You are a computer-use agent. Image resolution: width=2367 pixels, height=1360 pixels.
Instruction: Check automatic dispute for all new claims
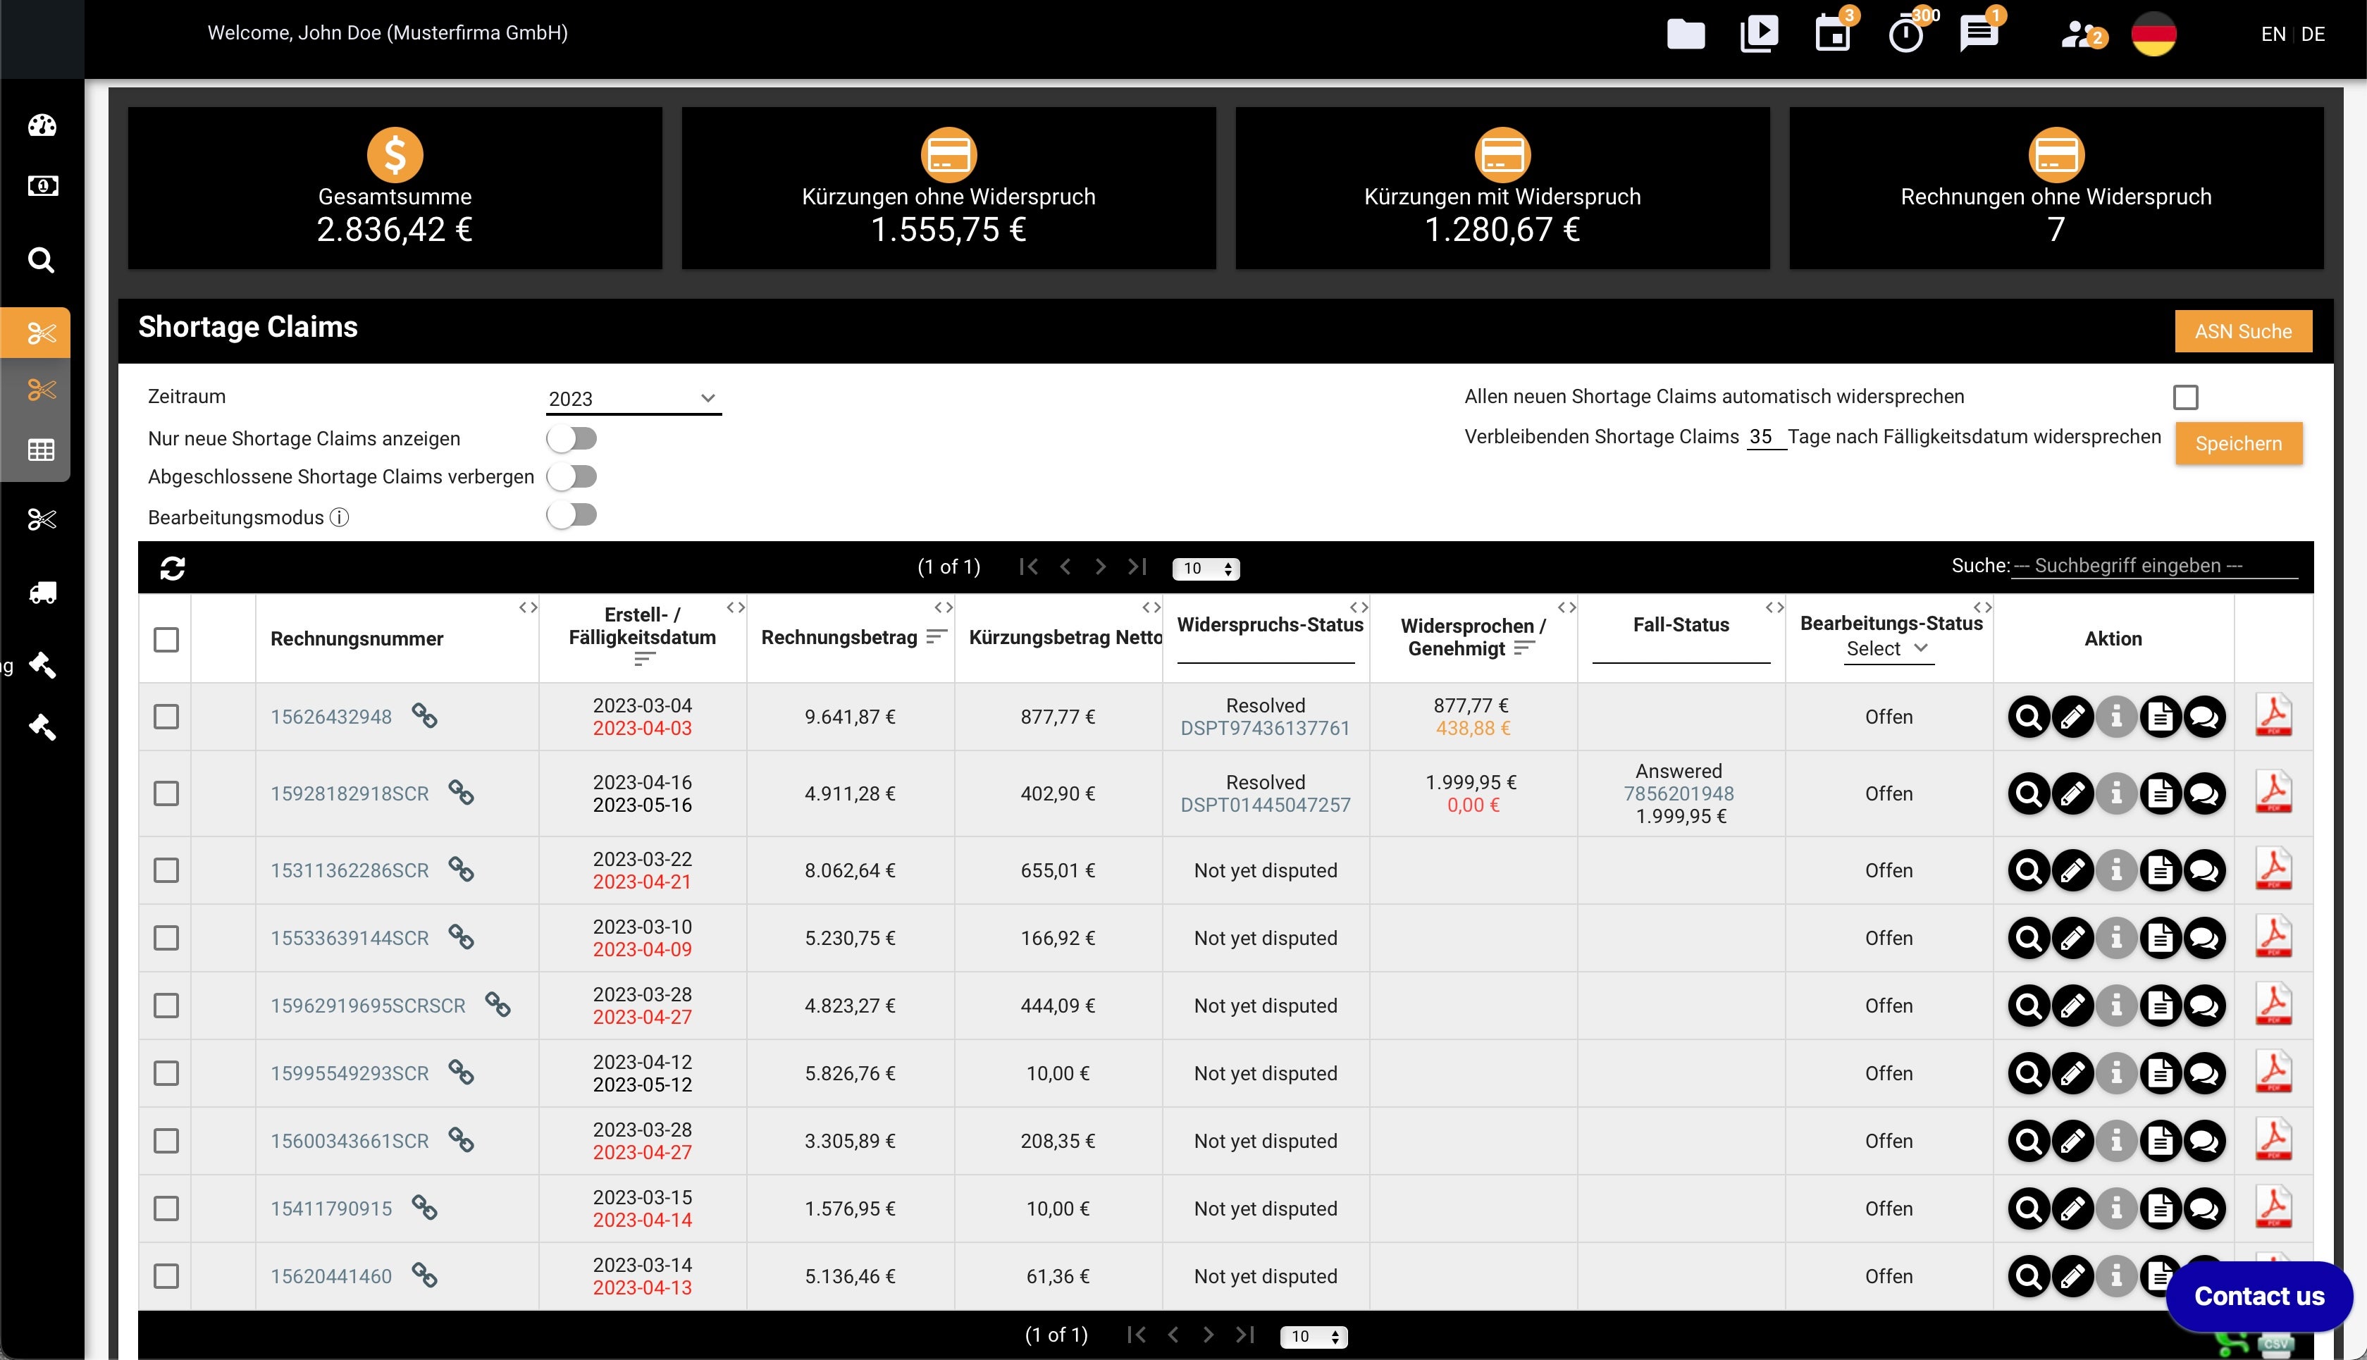click(2185, 397)
